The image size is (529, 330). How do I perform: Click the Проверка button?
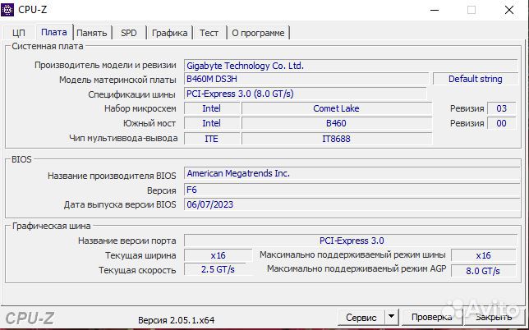pyautogui.click(x=431, y=317)
